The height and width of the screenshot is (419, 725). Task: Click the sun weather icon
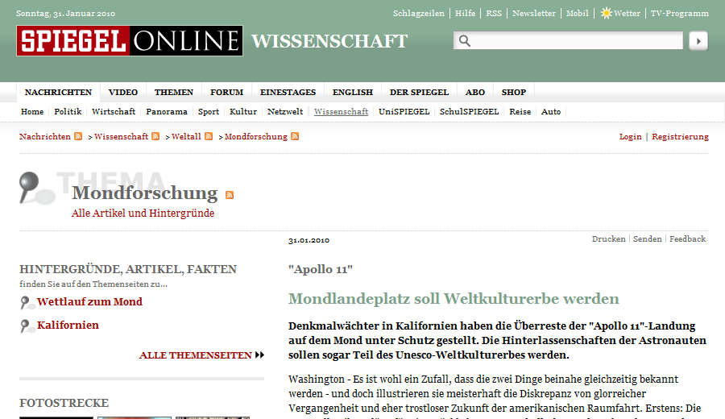pyautogui.click(x=606, y=13)
